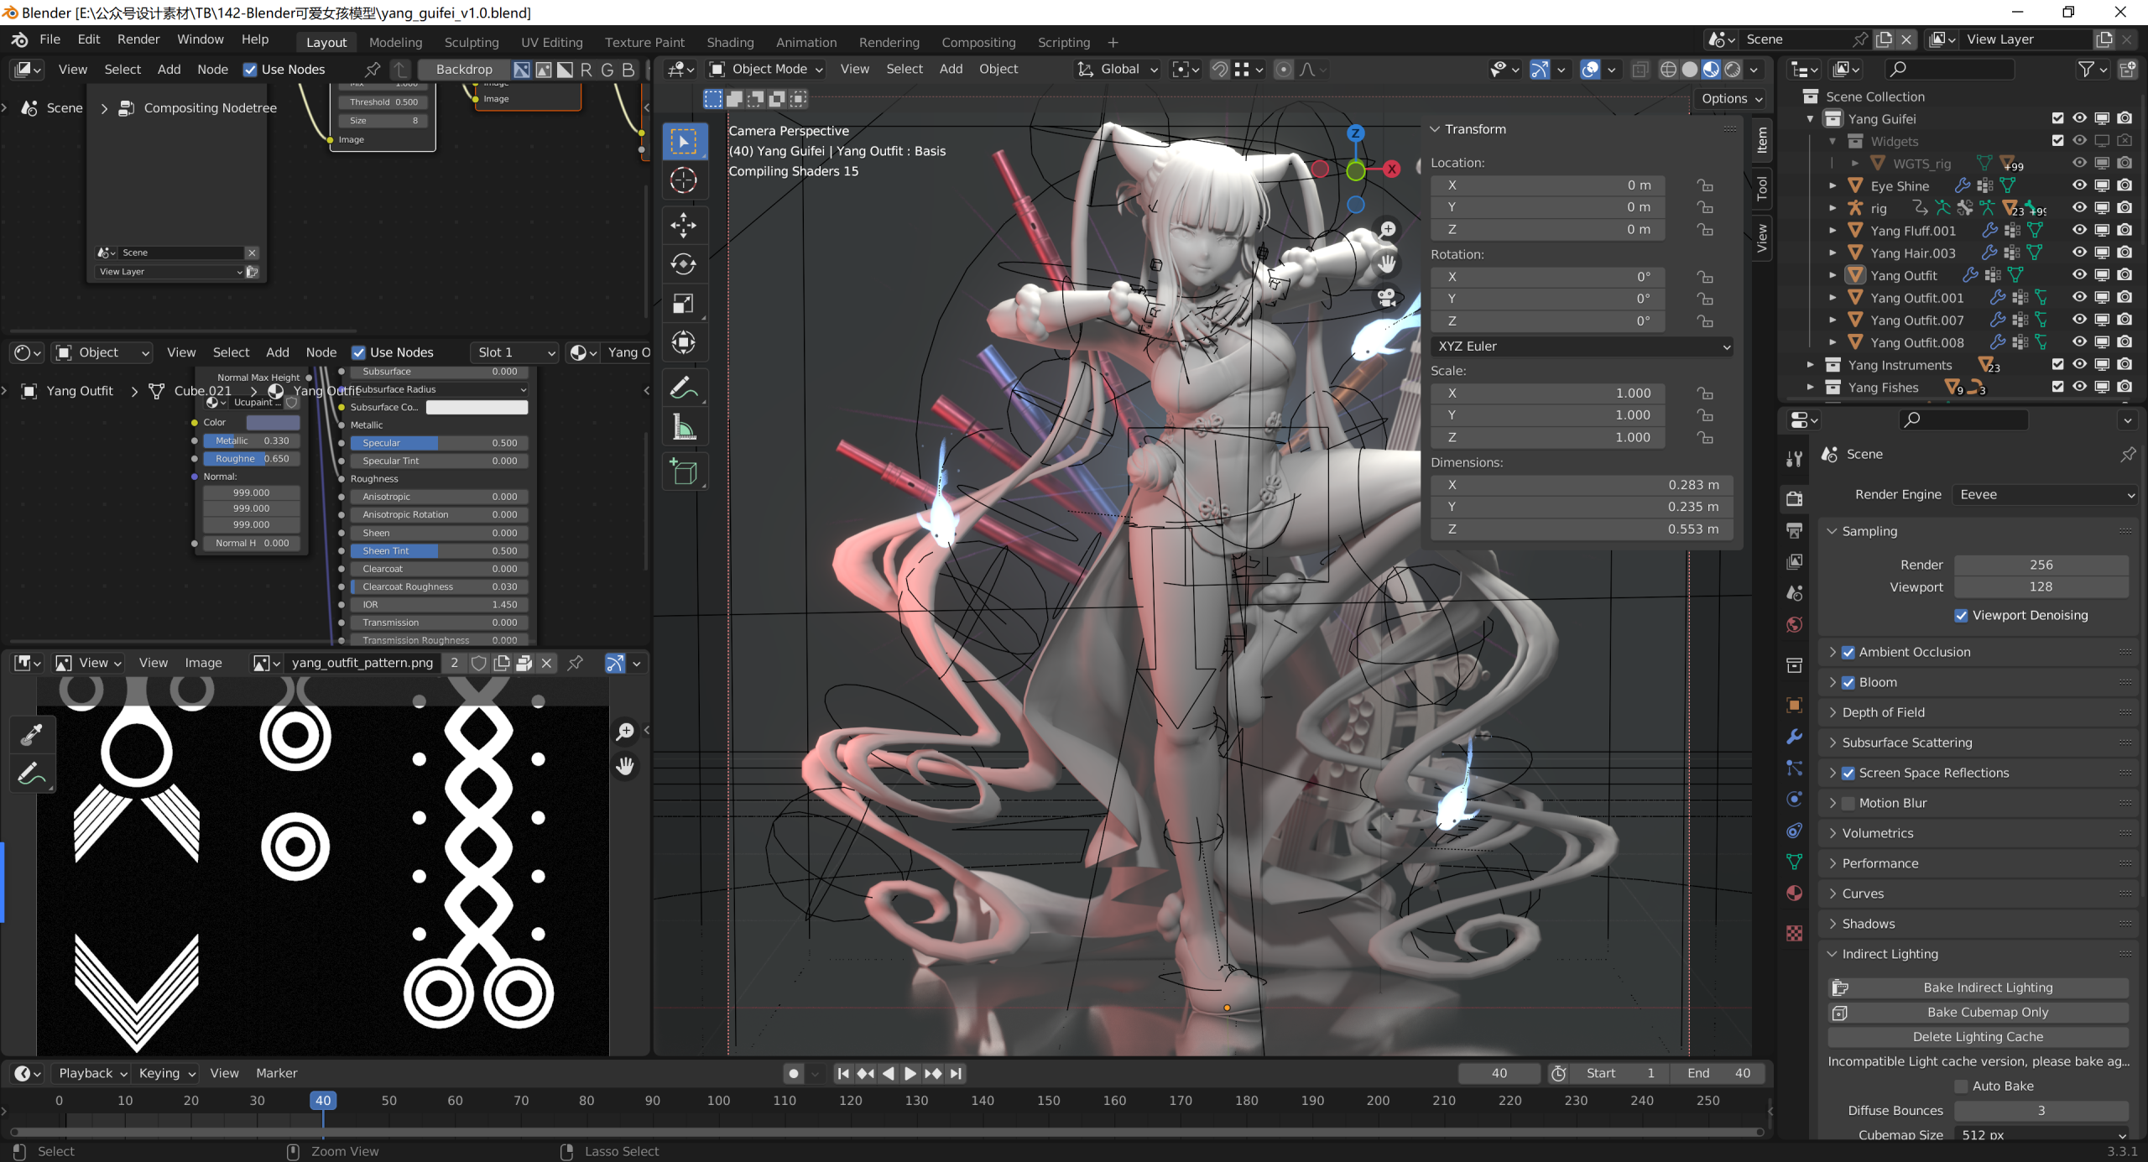Select the Scale tool
Viewport: 2148px width, 1162px height.
coord(684,304)
